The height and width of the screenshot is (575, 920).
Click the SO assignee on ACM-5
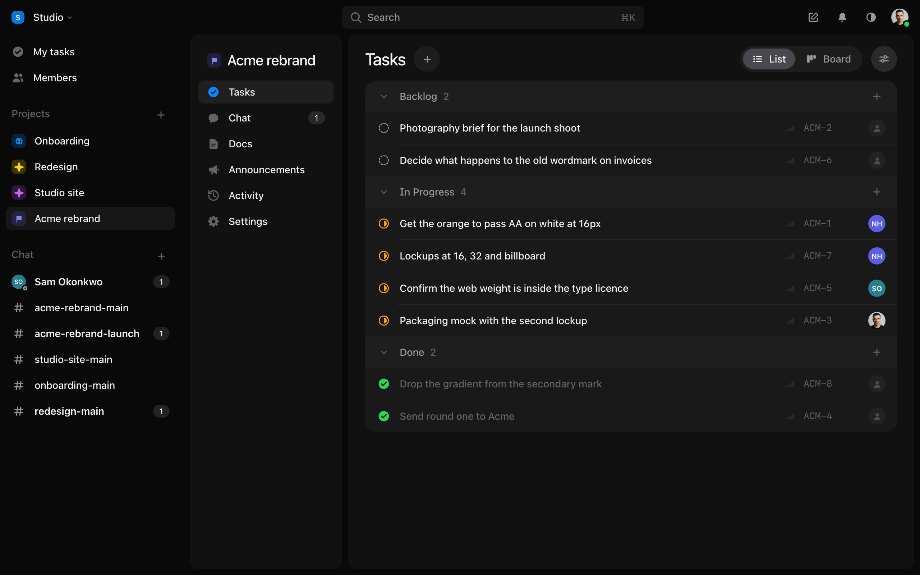tap(877, 288)
